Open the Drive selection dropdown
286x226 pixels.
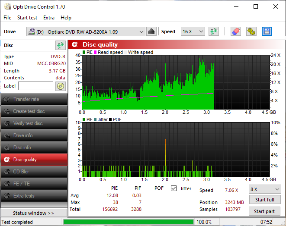[86, 31]
